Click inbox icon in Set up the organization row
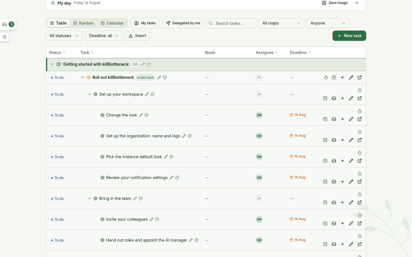This screenshot has width=412, height=257. [x=334, y=140]
